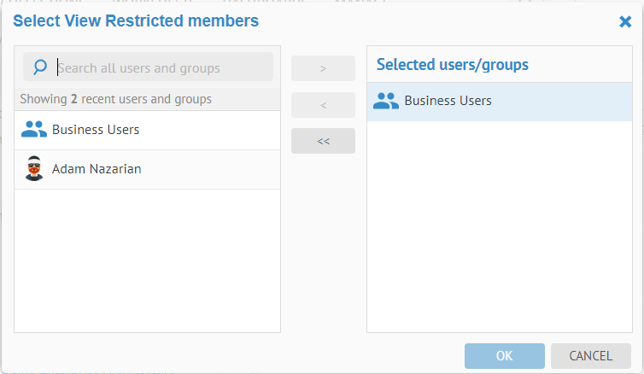The height and width of the screenshot is (374, 644).
Task: Click group icon in Selected users/groups panel
Action: pyautogui.click(x=386, y=101)
